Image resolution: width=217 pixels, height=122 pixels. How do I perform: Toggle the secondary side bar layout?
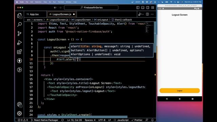pyautogui.click(x=148, y=7)
